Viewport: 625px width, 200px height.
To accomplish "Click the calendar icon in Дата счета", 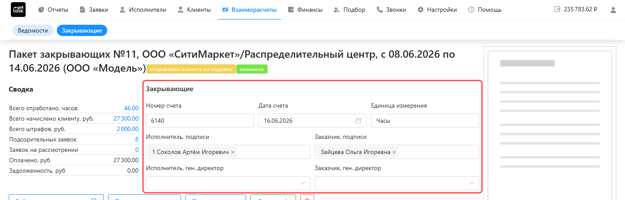I will click(359, 121).
